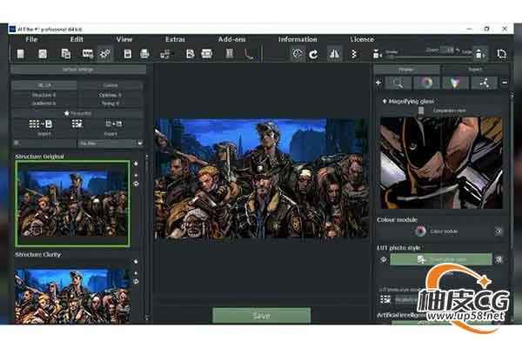Click the Default settings button
Screen dimensions: 522x348
[x=78, y=69]
